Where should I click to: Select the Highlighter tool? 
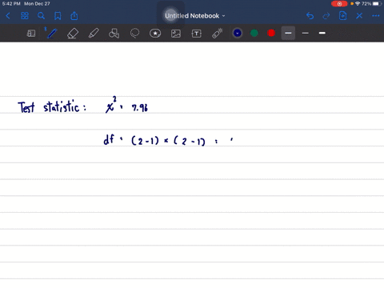point(94,34)
